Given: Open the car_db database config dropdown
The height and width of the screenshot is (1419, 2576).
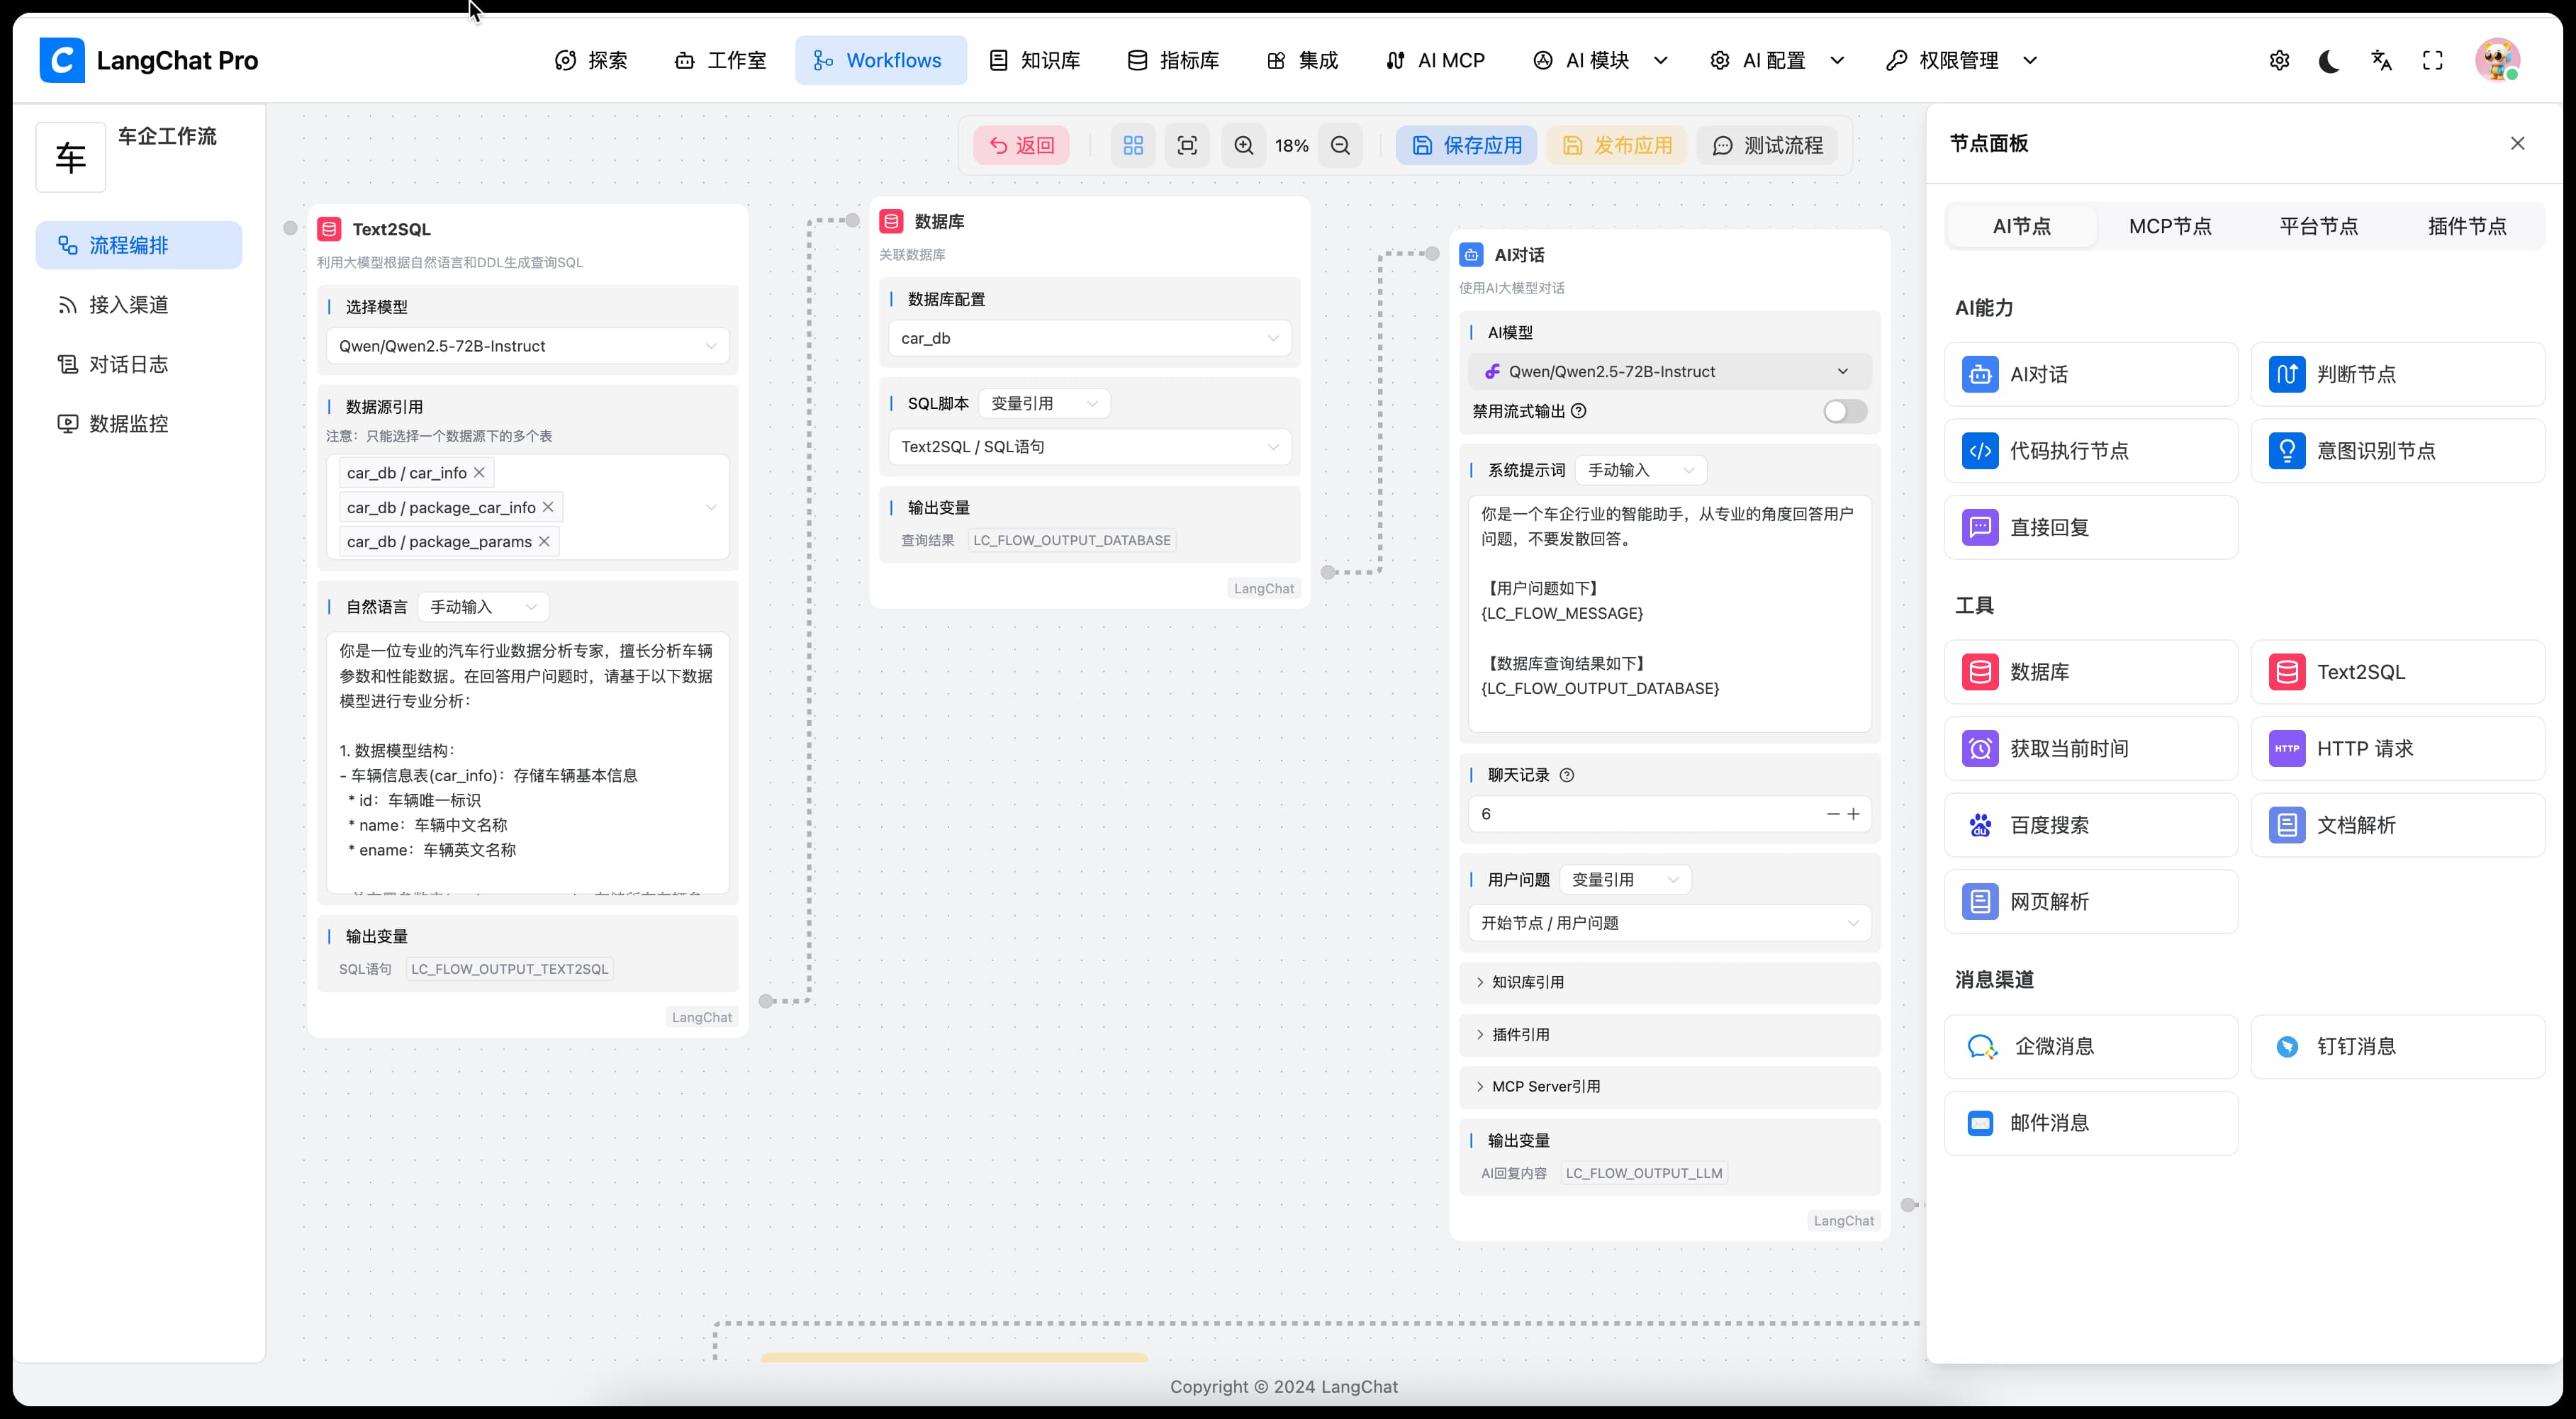Looking at the screenshot, I should click(x=1089, y=338).
